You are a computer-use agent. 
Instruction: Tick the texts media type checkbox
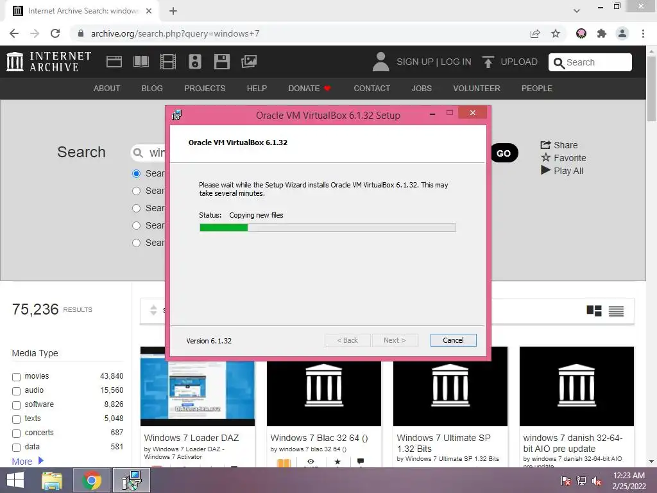[16, 419]
